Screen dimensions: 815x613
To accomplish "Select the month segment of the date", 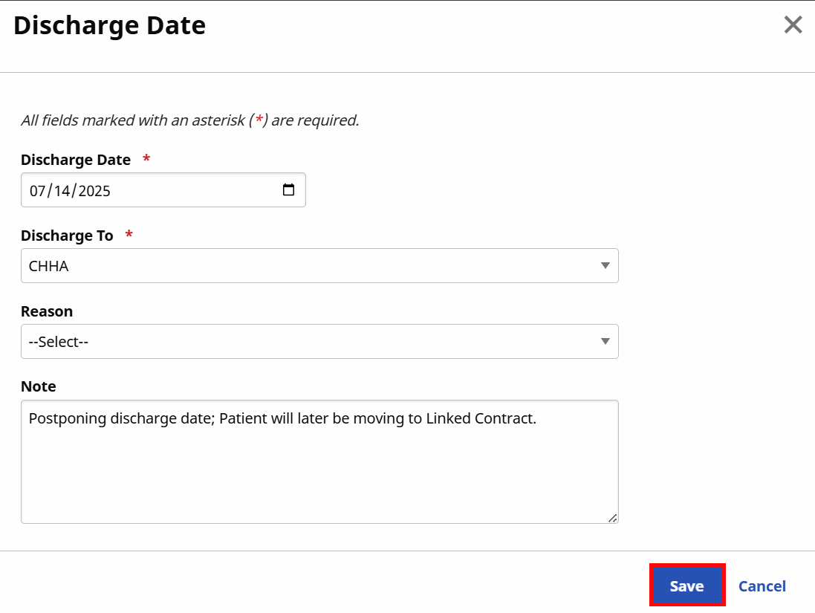I will (39, 190).
